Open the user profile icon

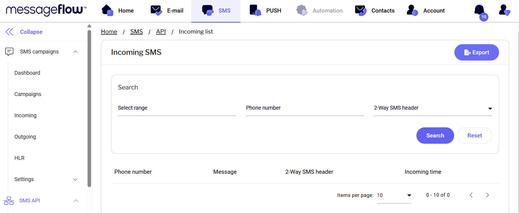504,10
